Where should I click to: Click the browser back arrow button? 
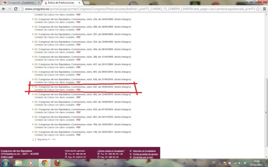[x=4, y=8]
